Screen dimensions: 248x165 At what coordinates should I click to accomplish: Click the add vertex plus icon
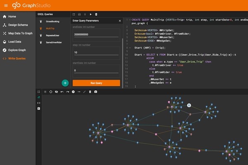pyautogui.click(x=73, y=92)
